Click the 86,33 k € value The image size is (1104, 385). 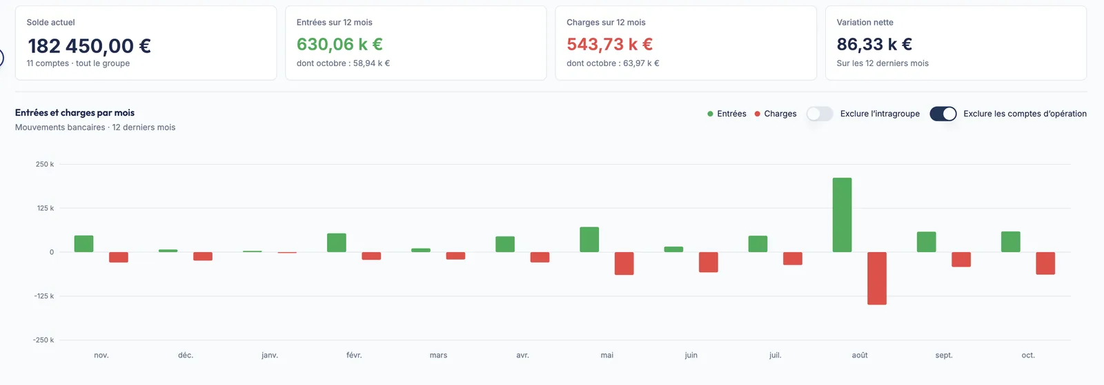pos(874,44)
